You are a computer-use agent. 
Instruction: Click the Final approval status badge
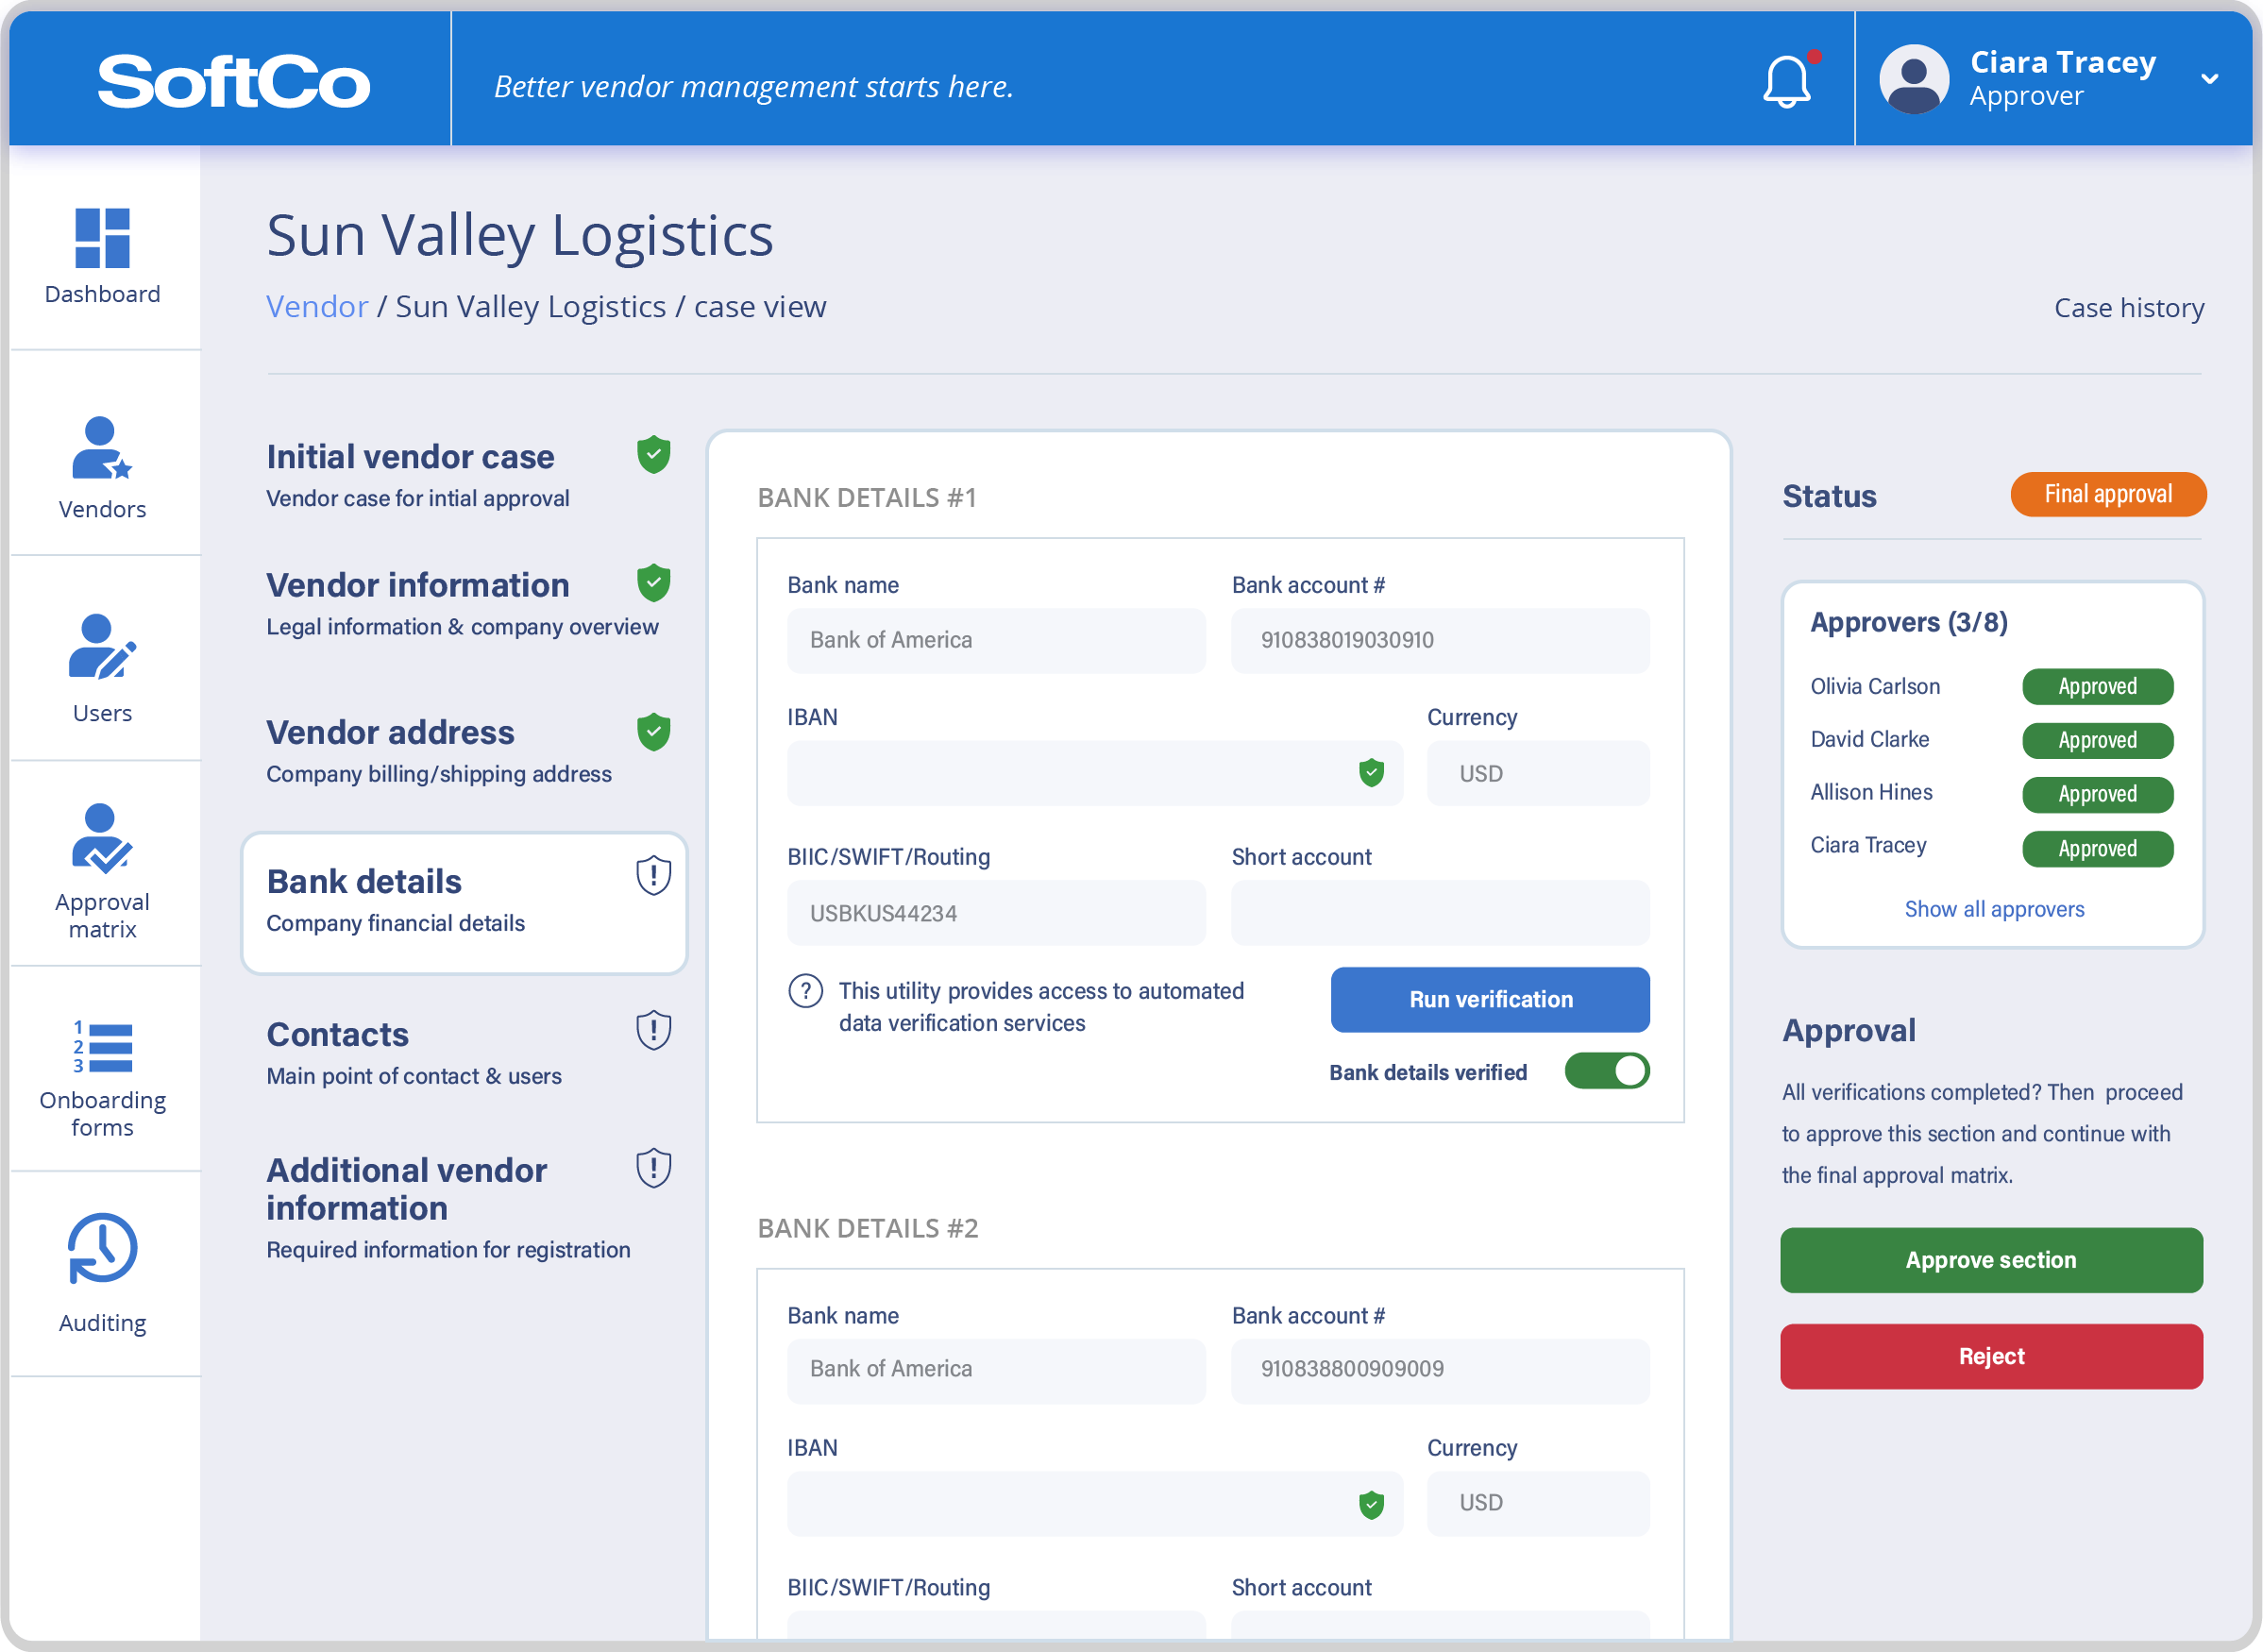2108,494
